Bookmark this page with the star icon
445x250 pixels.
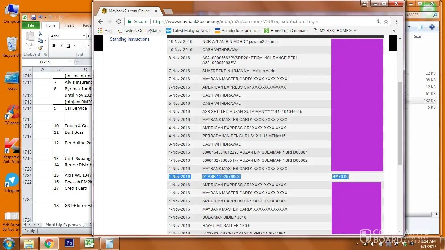(386, 21)
